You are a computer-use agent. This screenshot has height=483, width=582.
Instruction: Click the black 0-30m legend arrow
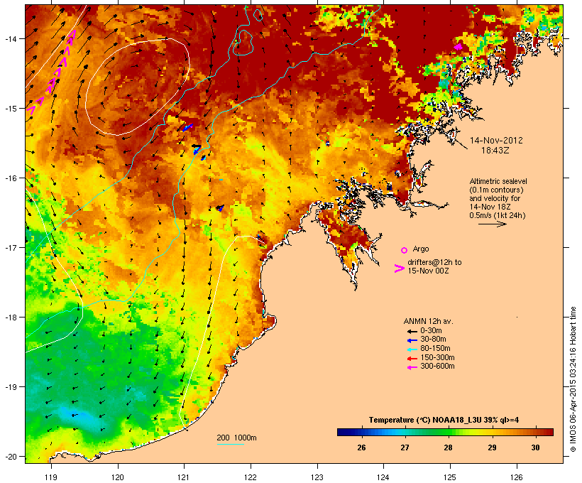(x=412, y=331)
